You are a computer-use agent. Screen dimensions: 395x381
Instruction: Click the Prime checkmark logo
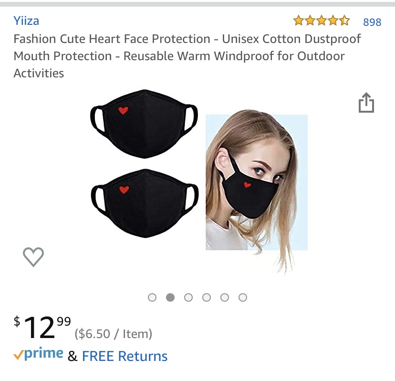pyautogui.click(x=38, y=354)
